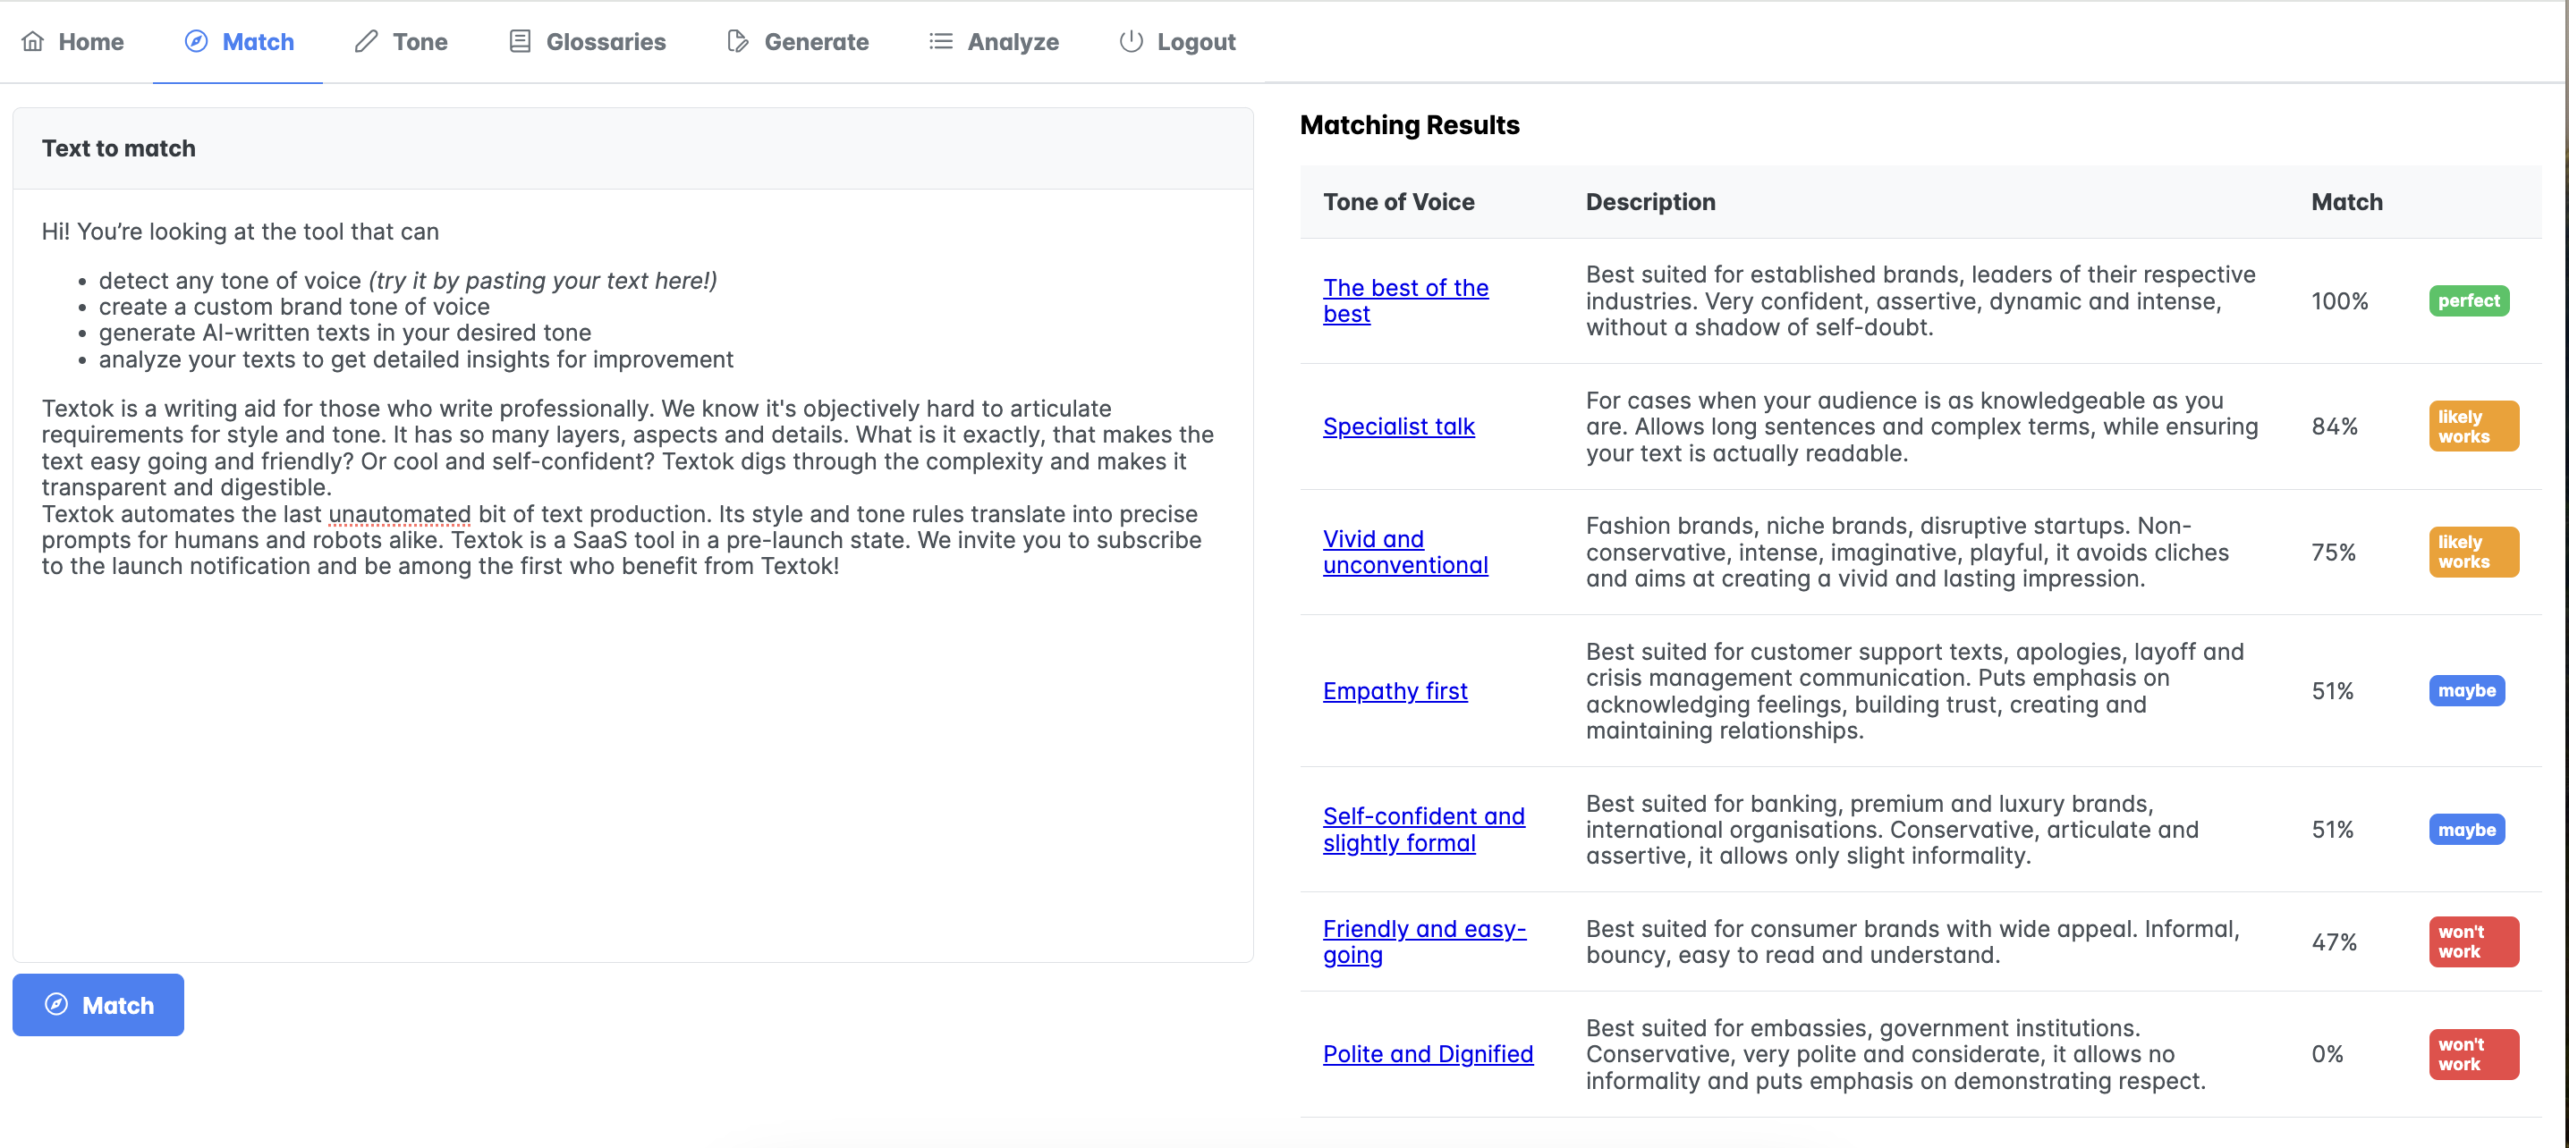The image size is (2569, 1148).
Task: Click the Analyze list icon
Action: tap(940, 41)
